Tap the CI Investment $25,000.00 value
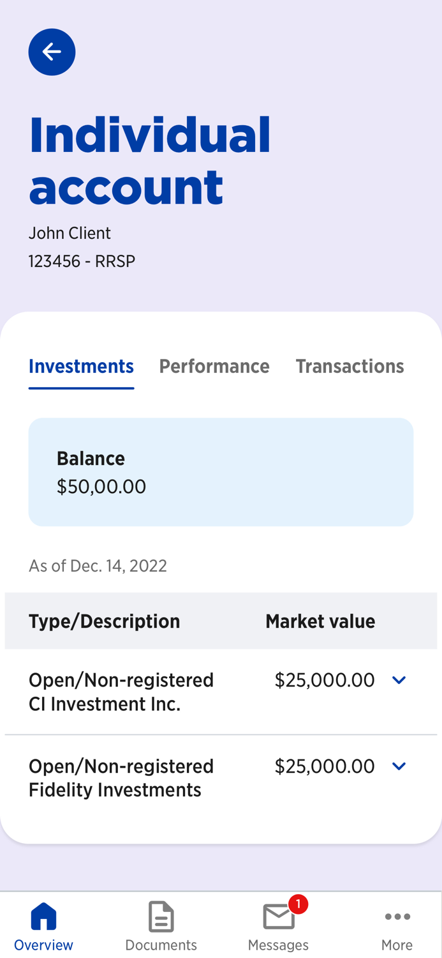Viewport: 442px width, 958px height. pyautogui.click(x=324, y=680)
